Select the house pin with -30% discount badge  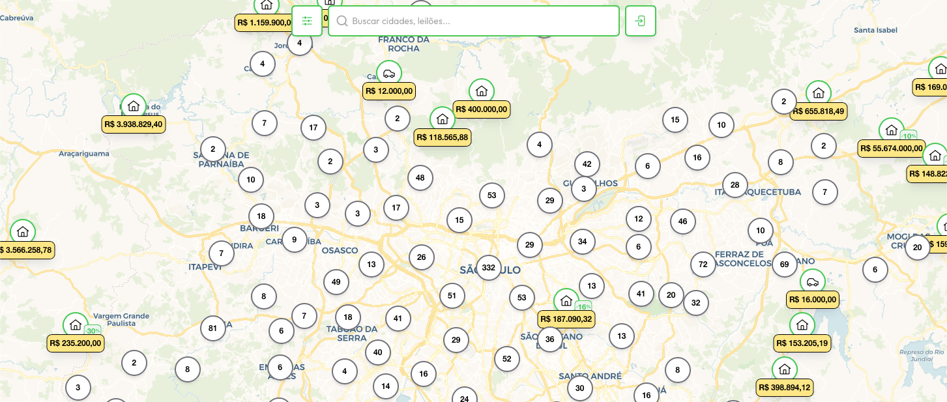tap(75, 324)
